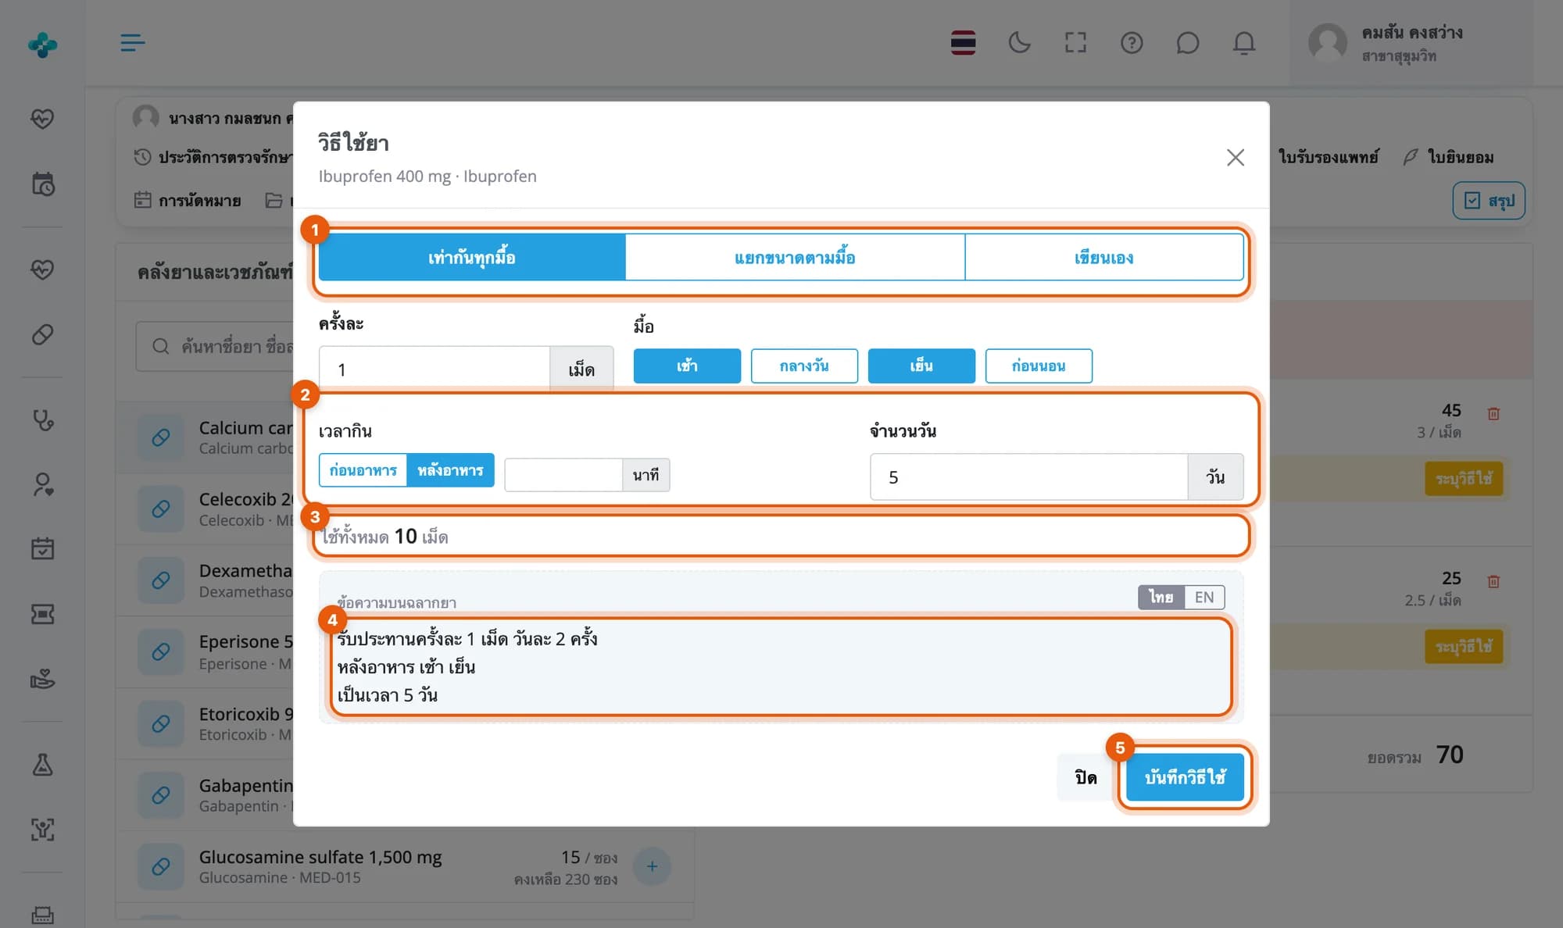Delete the item priced 45
This screenshot has width=1563, height=928.
coord(1493,413)
